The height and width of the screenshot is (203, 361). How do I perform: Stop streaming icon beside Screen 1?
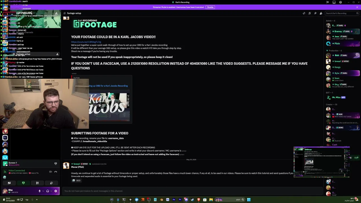(x=56, y=163)
